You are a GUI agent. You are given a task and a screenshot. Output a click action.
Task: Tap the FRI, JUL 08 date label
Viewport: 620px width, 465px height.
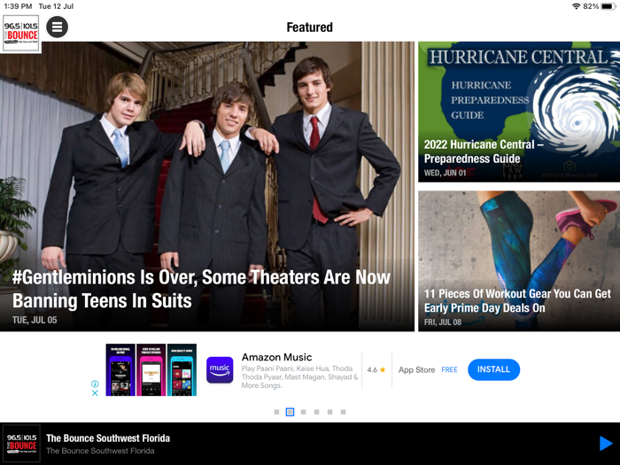[443, 322]
